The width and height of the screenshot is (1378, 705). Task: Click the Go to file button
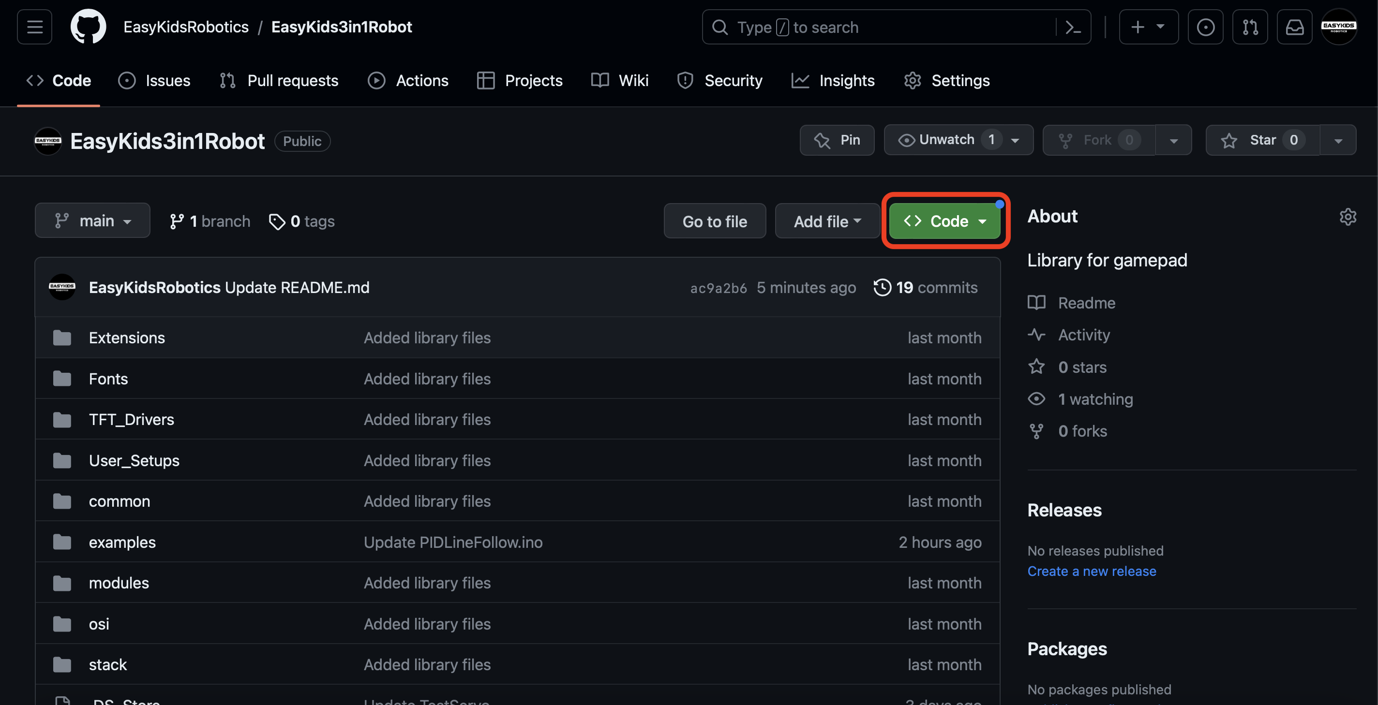tap(715, 221)
